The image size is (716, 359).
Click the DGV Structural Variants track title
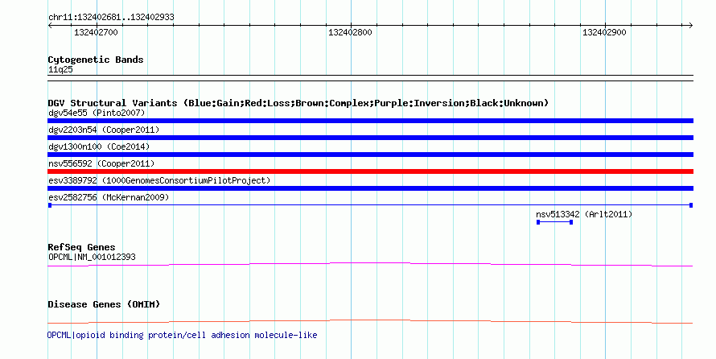click(x=298, y=103)
